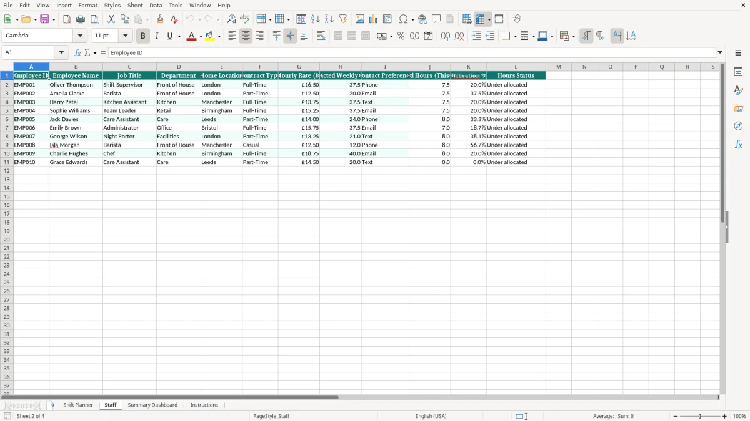Click the Print icon
The width and height of the screenshot is (750, 421).
tap(81, 19)
